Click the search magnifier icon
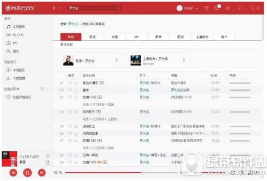 [x=118, y=8]
